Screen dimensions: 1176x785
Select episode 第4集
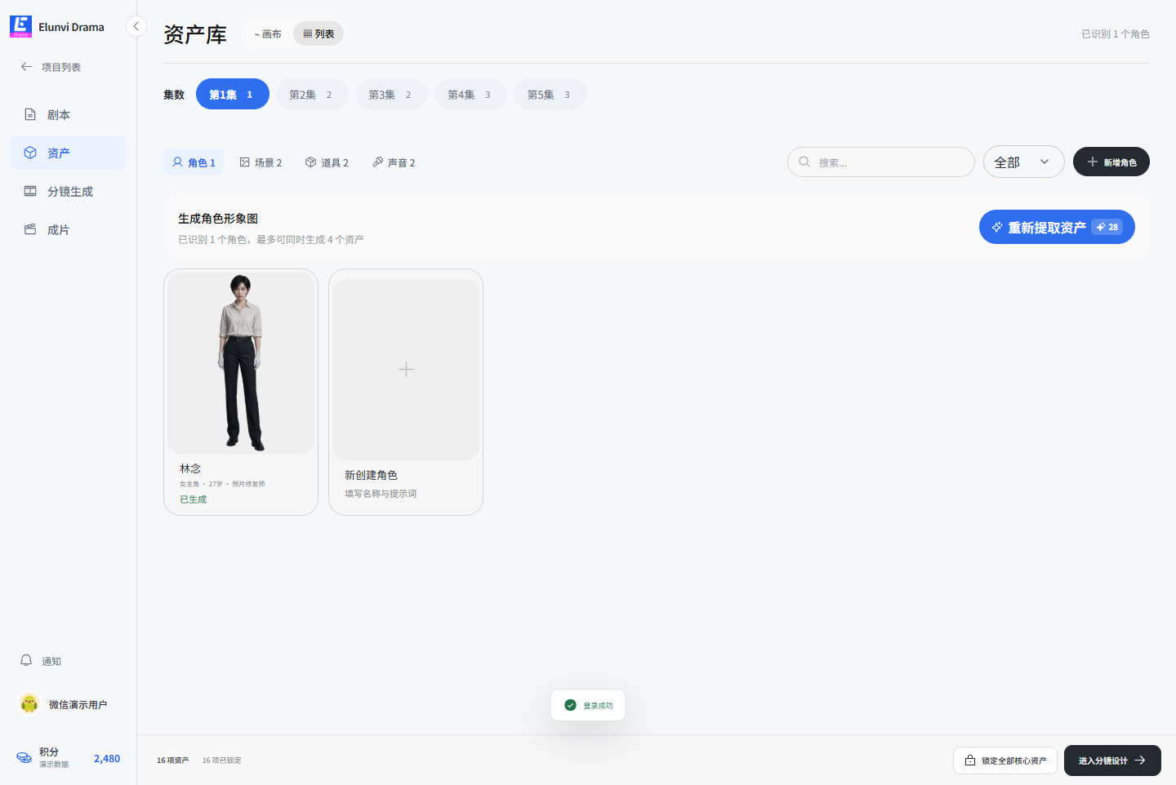[x=470, y=95]
